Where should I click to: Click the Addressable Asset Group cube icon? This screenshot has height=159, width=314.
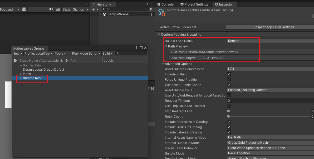[x=161, y=12]
